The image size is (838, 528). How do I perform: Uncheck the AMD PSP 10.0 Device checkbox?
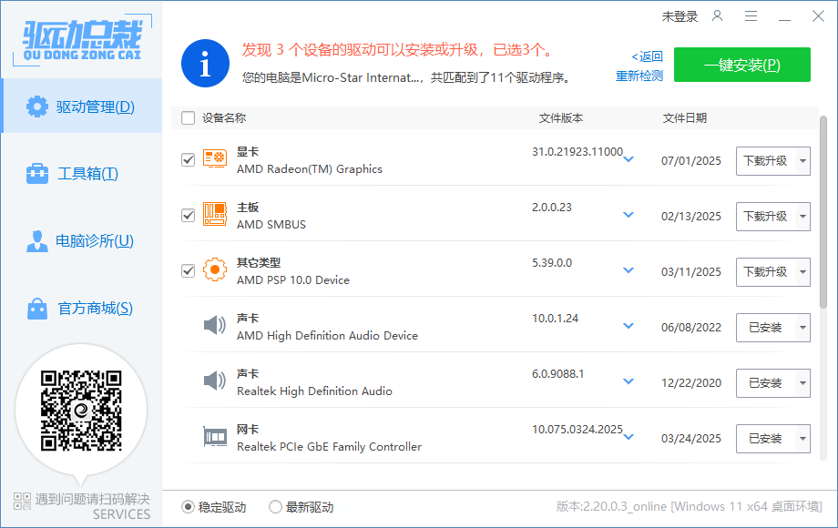pos(189,270)
